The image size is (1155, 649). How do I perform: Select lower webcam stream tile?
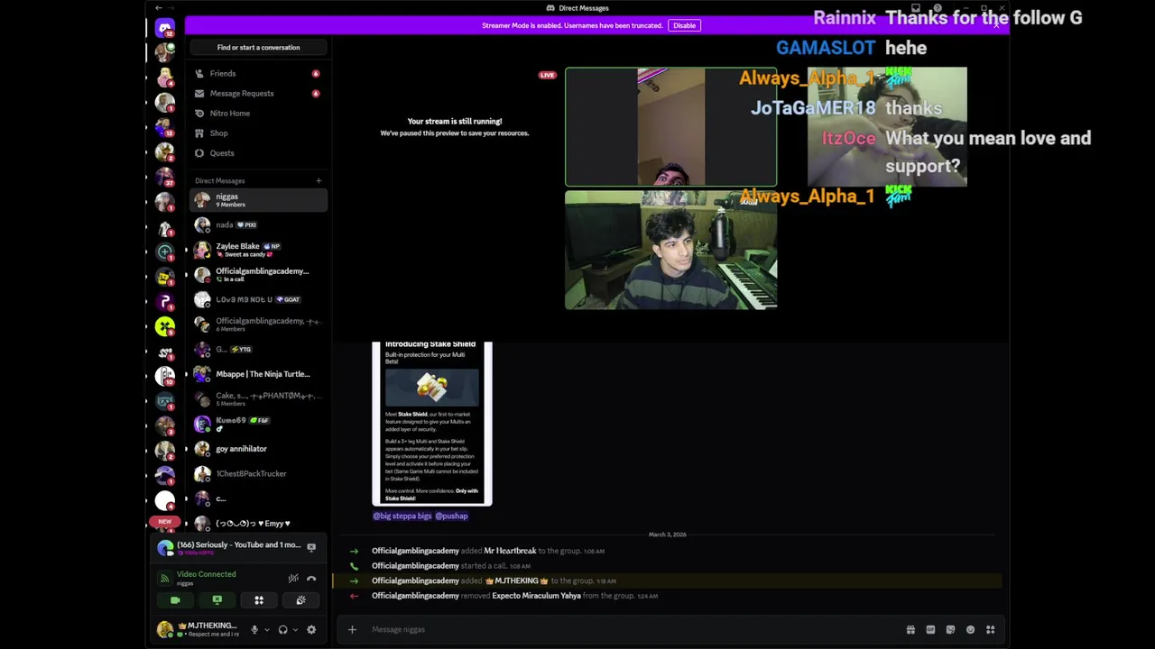pos(670,250)
